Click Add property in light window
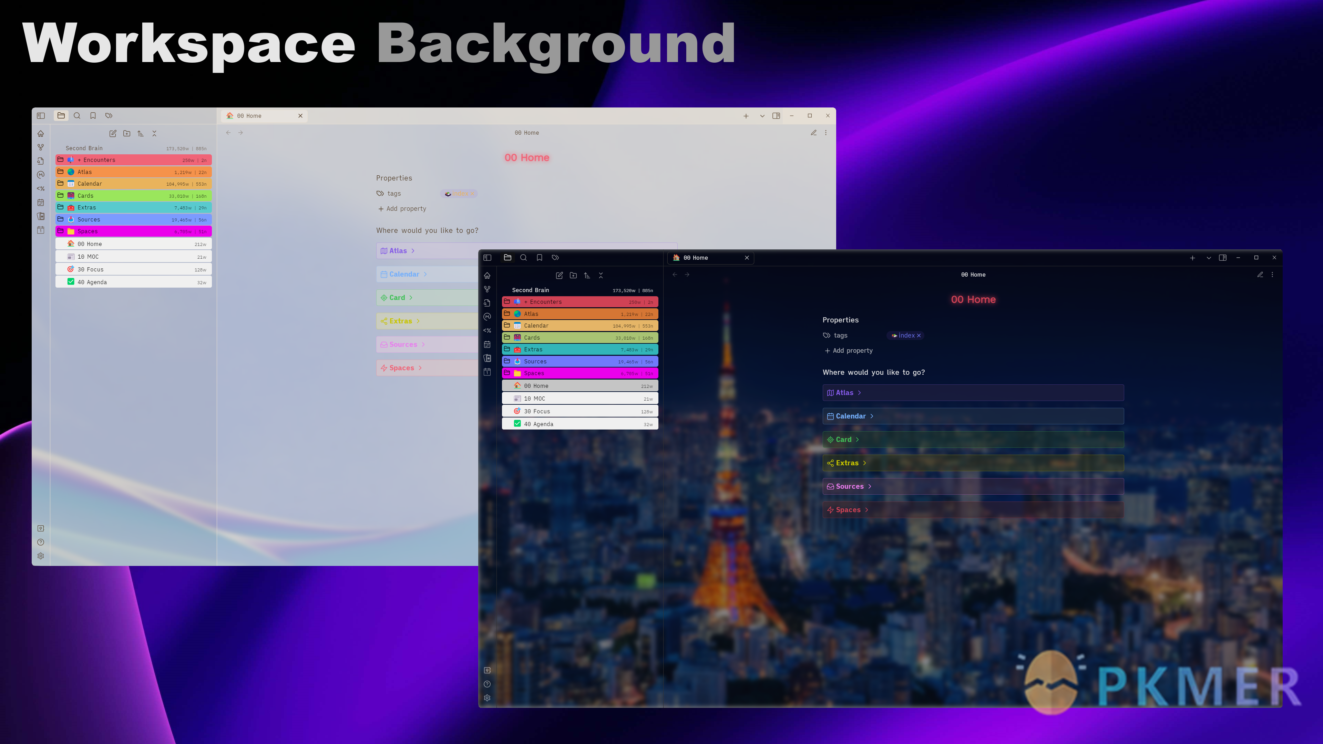 402,208
